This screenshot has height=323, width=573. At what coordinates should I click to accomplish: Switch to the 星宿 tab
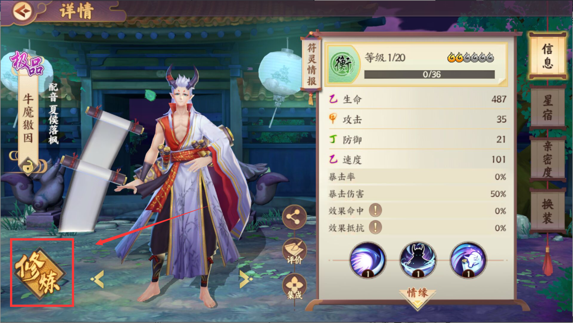tap(548, 107)
